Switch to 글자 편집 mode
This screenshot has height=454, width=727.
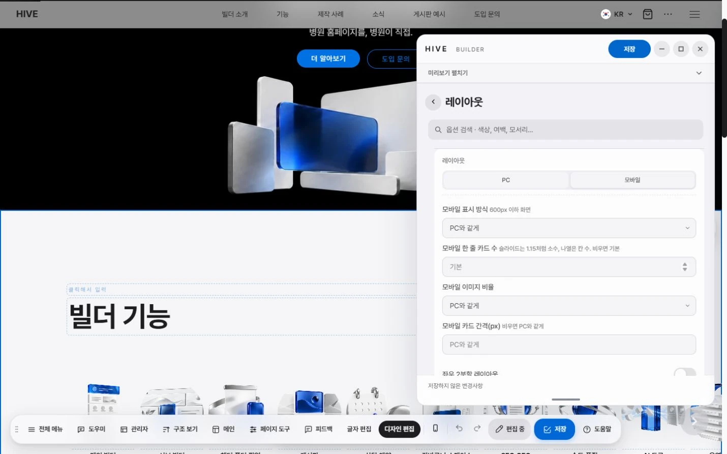point(359,429)
